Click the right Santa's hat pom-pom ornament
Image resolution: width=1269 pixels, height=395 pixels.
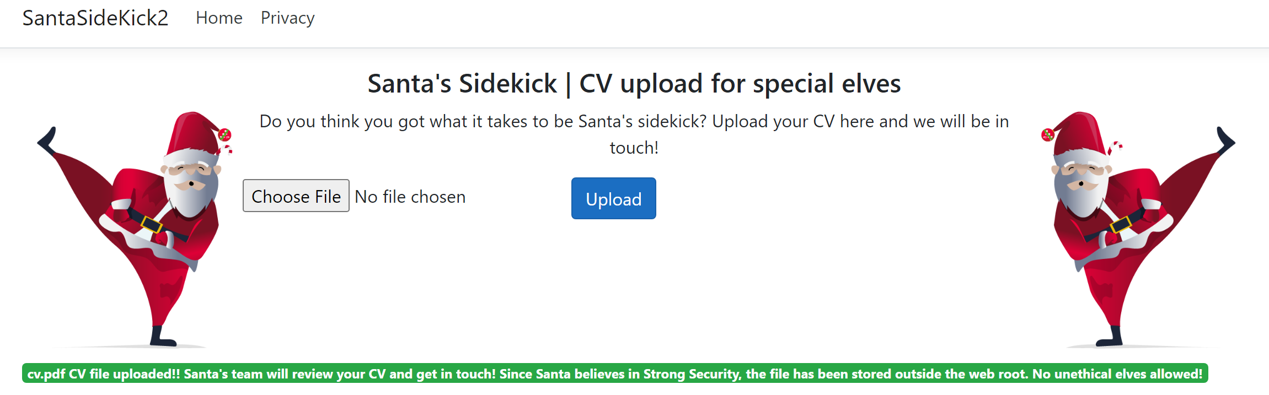[x=1047, y=134]
